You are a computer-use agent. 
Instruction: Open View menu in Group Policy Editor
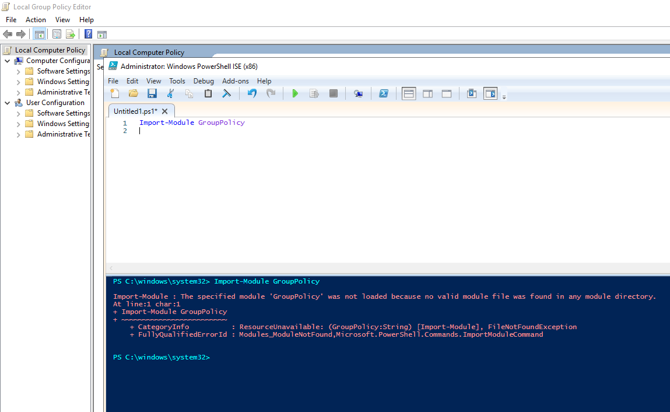62,20
